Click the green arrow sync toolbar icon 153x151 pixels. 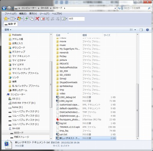[26, 19]
